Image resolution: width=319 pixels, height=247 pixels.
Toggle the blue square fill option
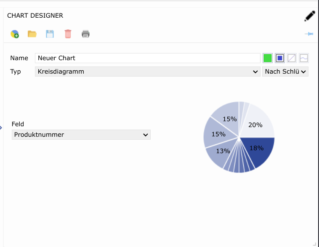[x=280, y=58]
